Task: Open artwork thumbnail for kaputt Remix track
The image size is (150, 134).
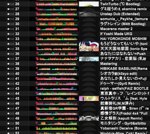Action: [x=89, y=118]
